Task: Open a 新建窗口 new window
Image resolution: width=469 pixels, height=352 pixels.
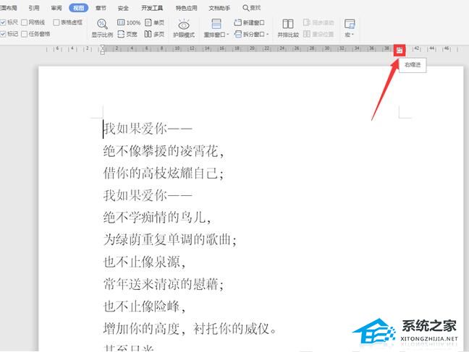Action: [250, 22]
